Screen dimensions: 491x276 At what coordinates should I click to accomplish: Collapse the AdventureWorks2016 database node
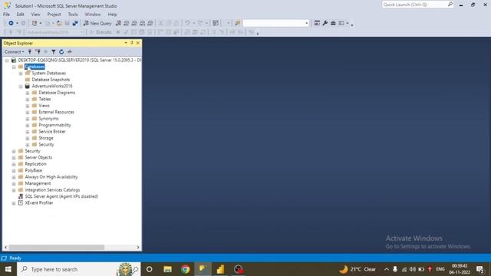click(x=21, y=86)
